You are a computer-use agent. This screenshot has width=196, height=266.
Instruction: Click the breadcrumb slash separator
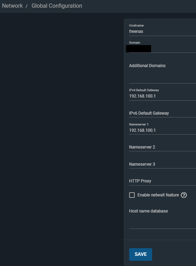(x=26, y=6)
